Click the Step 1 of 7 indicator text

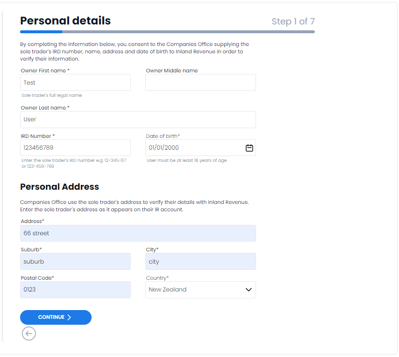(293, 22)
